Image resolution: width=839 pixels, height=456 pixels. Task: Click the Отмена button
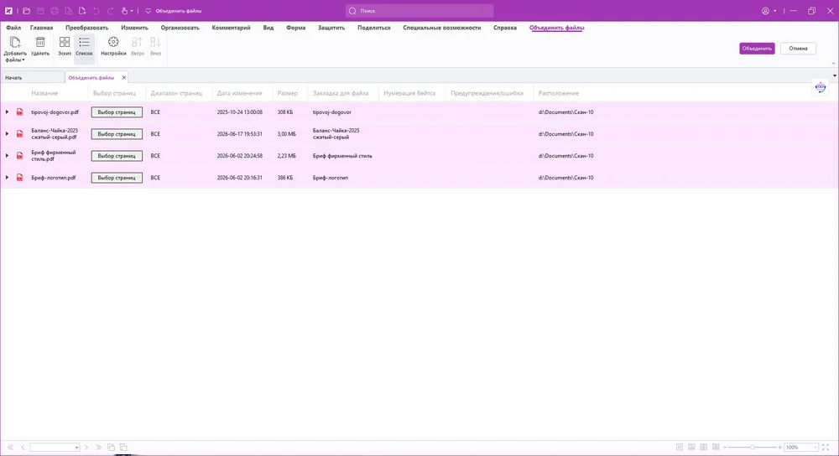[x=798, y=48]
